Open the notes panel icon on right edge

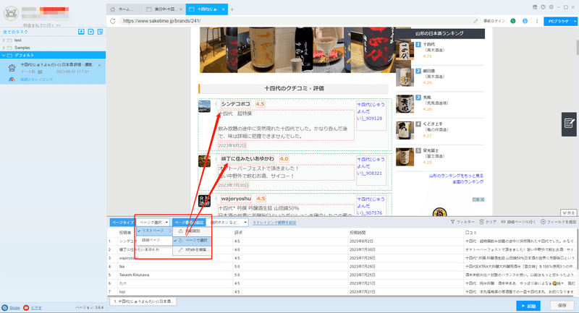[x=569, y=124]
